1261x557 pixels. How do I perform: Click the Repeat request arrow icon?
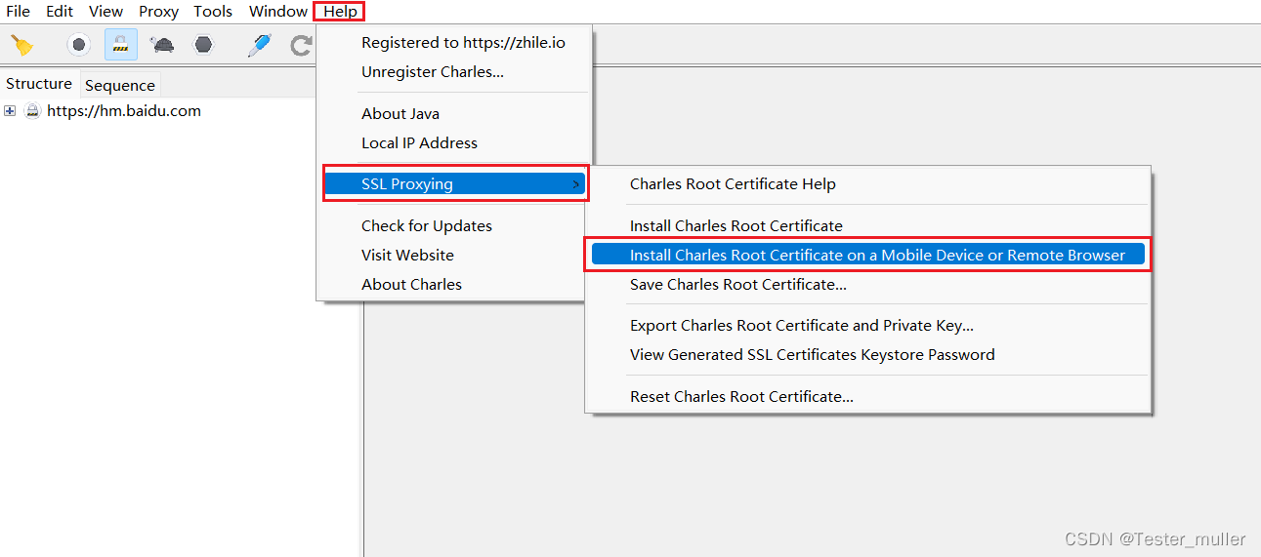tap(302, 45)
